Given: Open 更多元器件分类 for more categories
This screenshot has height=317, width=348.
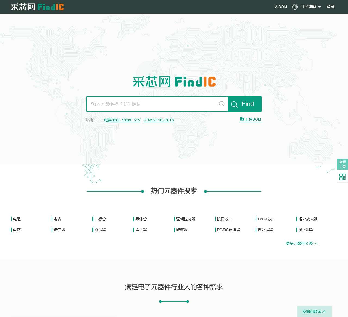Looking at the screenshot, I should [x=302, y=243].
